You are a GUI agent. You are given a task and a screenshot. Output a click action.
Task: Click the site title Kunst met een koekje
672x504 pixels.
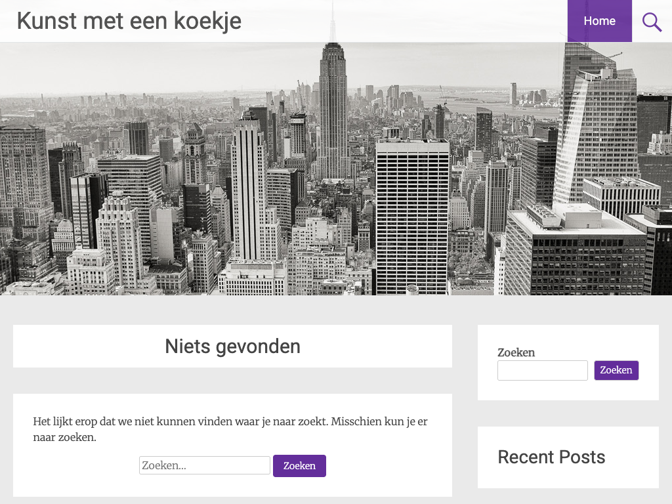(x=129, y=21)
